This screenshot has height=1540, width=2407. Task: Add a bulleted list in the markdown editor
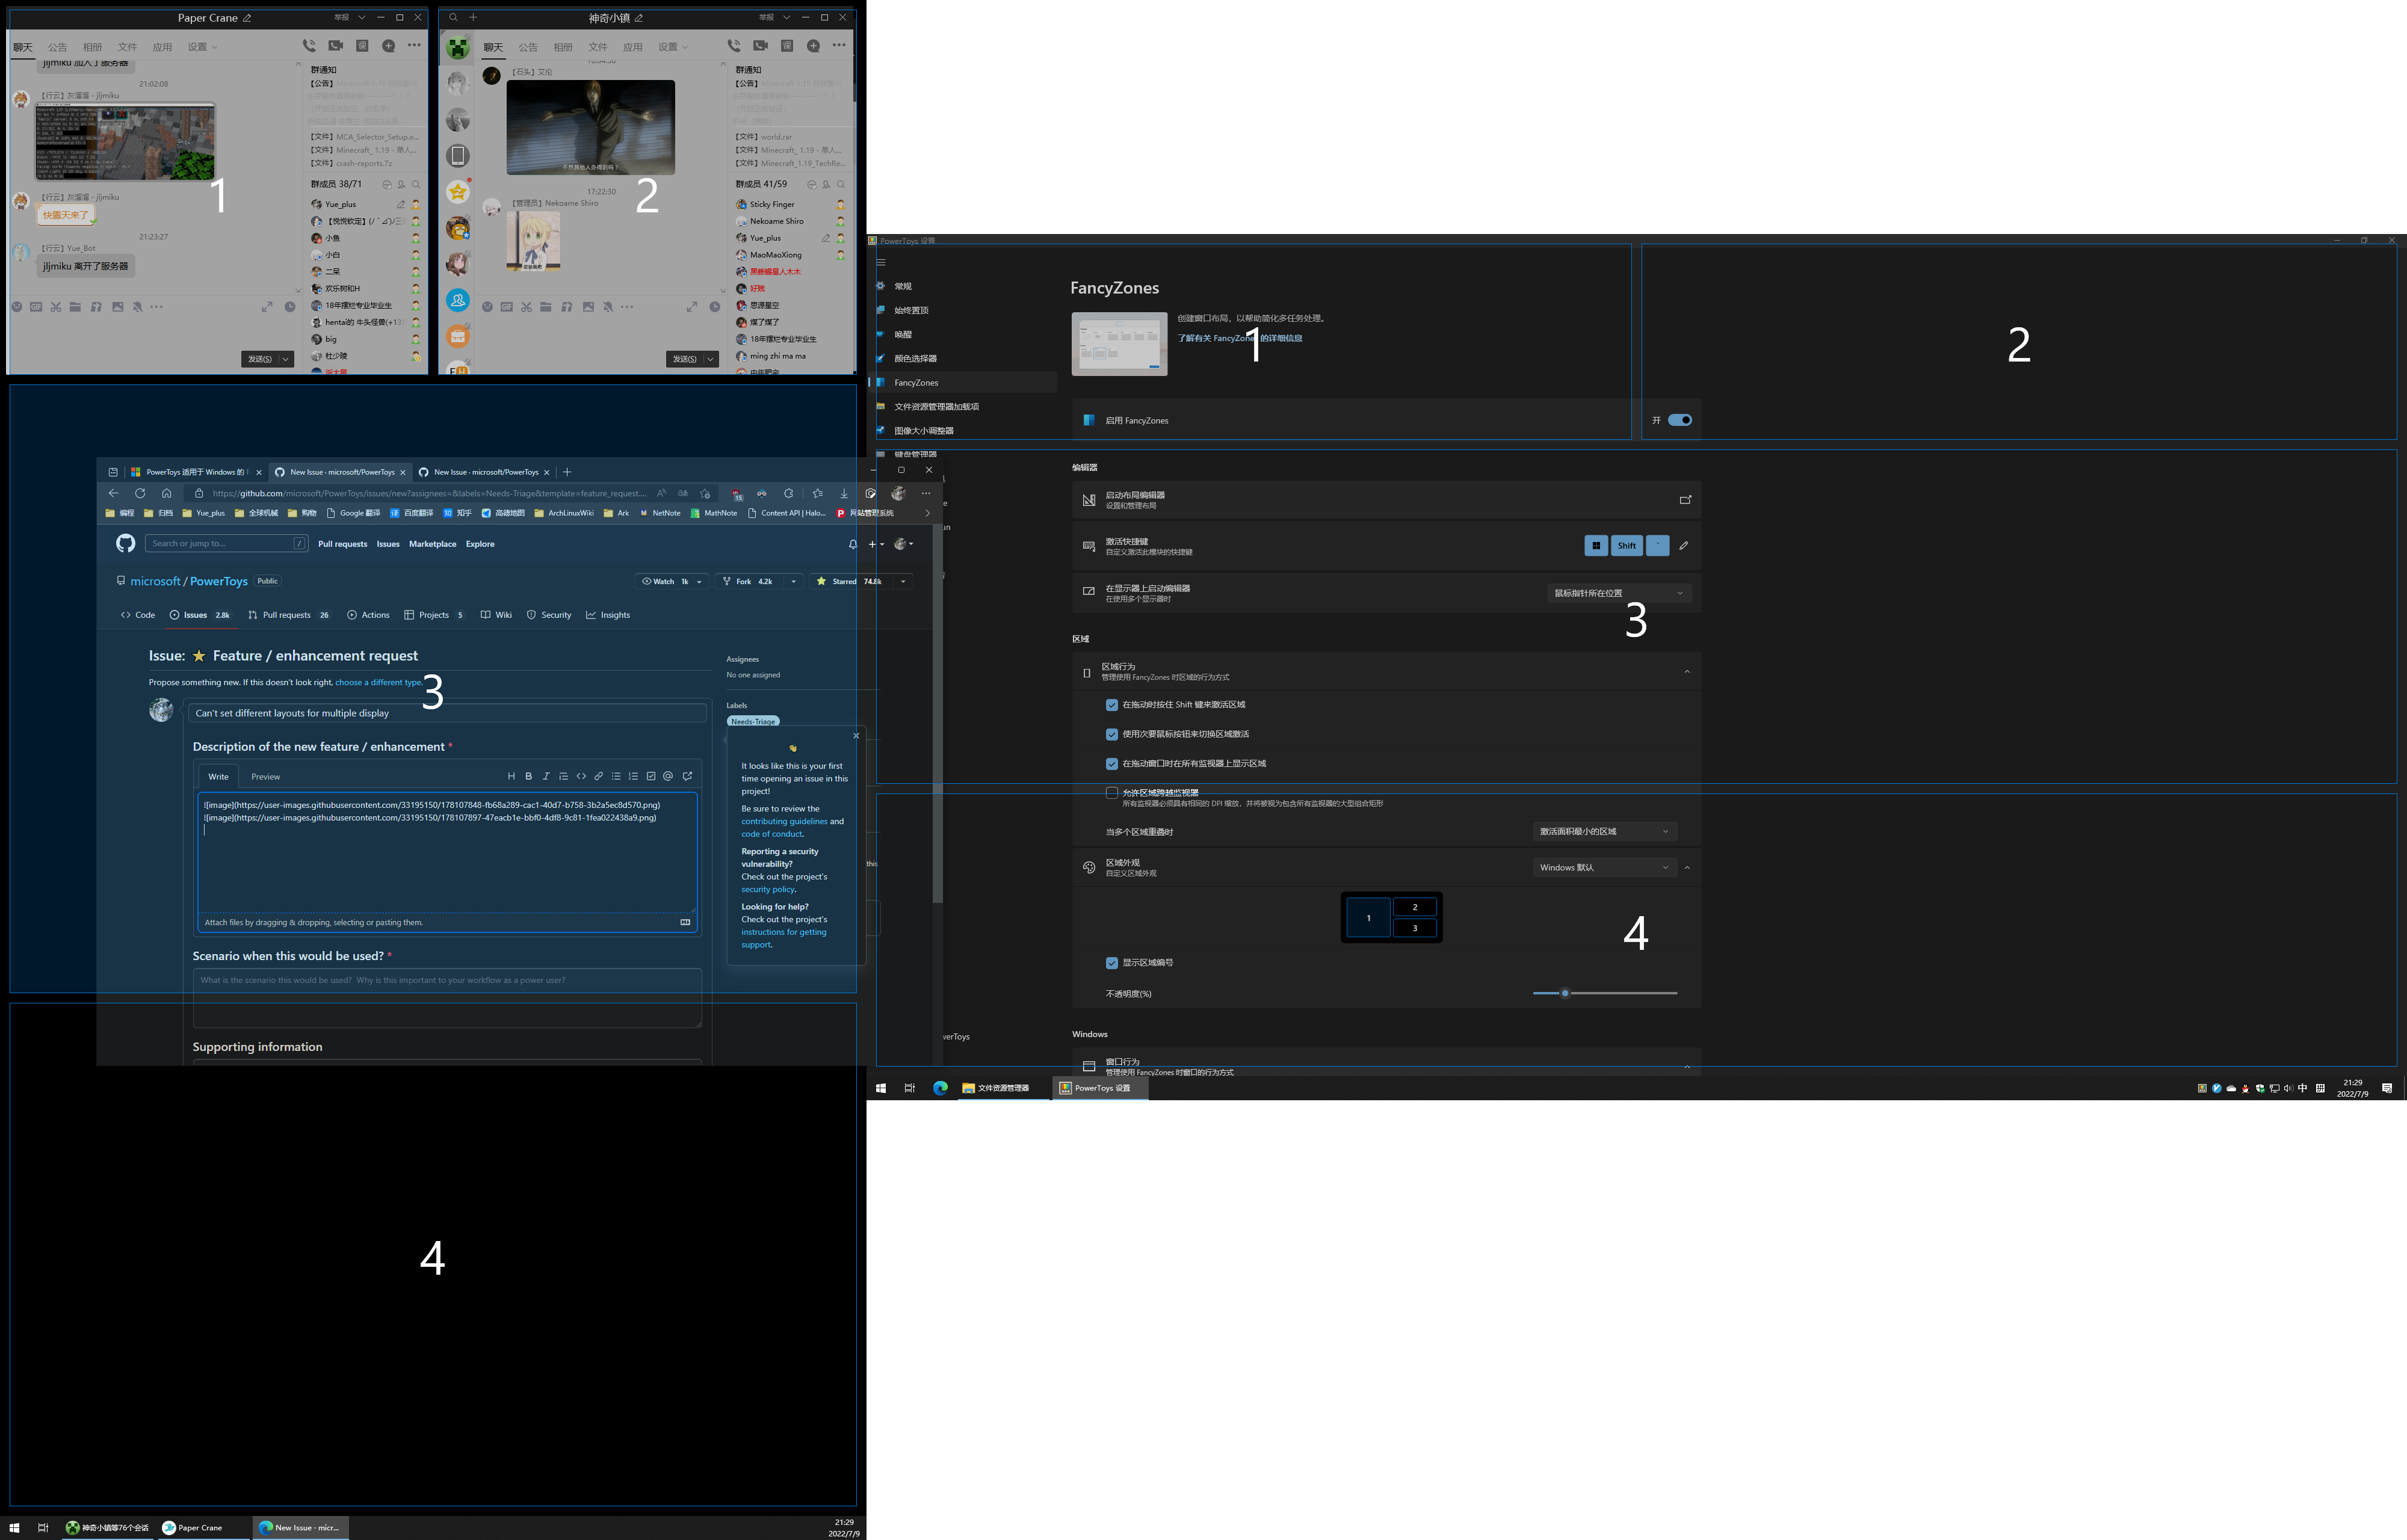point(616,776)
